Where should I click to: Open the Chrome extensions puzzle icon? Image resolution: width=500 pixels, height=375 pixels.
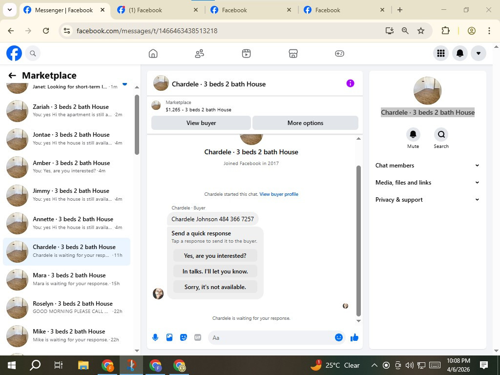445,31
